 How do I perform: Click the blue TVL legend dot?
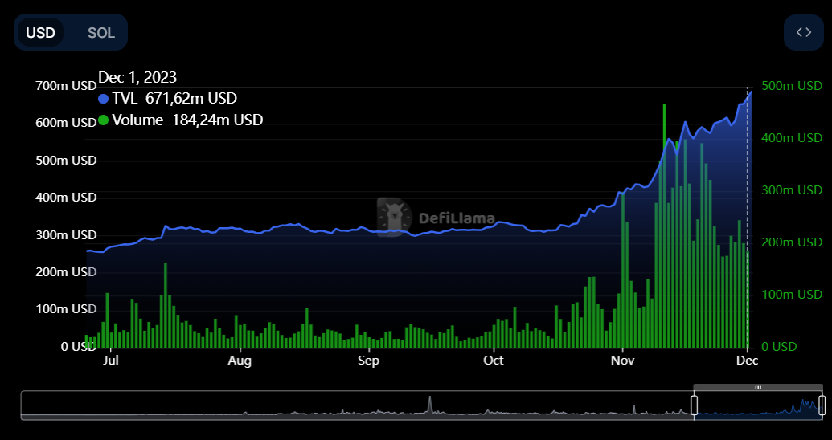point(103,99)
